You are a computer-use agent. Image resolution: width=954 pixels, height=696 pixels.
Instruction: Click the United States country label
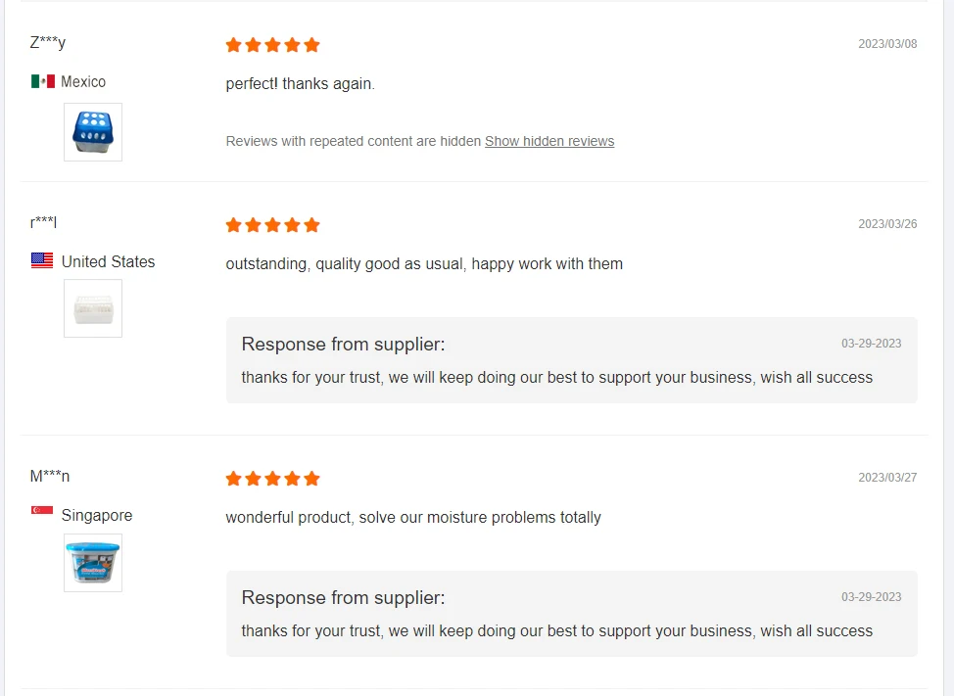click(x=108, y=261)
